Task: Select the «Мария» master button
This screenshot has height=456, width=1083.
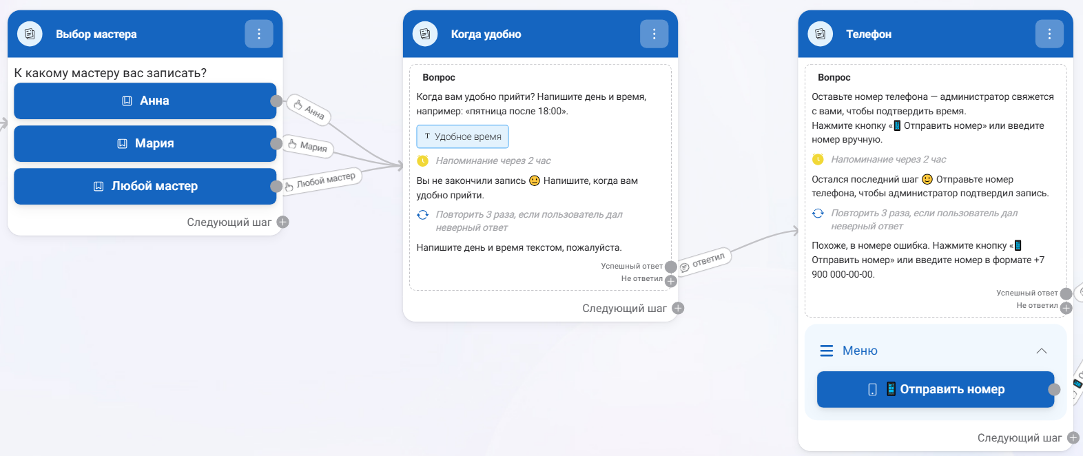Action: pos(145,143)
